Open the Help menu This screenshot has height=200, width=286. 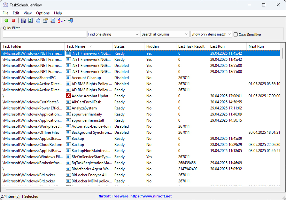pos(58,13)
